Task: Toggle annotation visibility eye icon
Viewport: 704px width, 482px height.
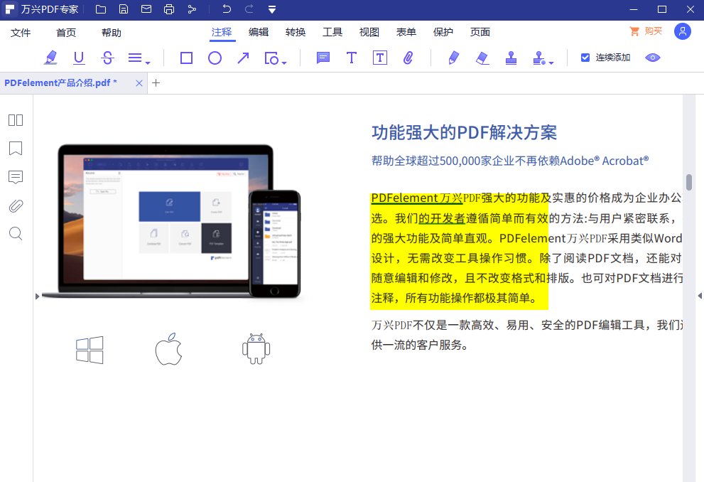Action: click(x=652, y=58)
